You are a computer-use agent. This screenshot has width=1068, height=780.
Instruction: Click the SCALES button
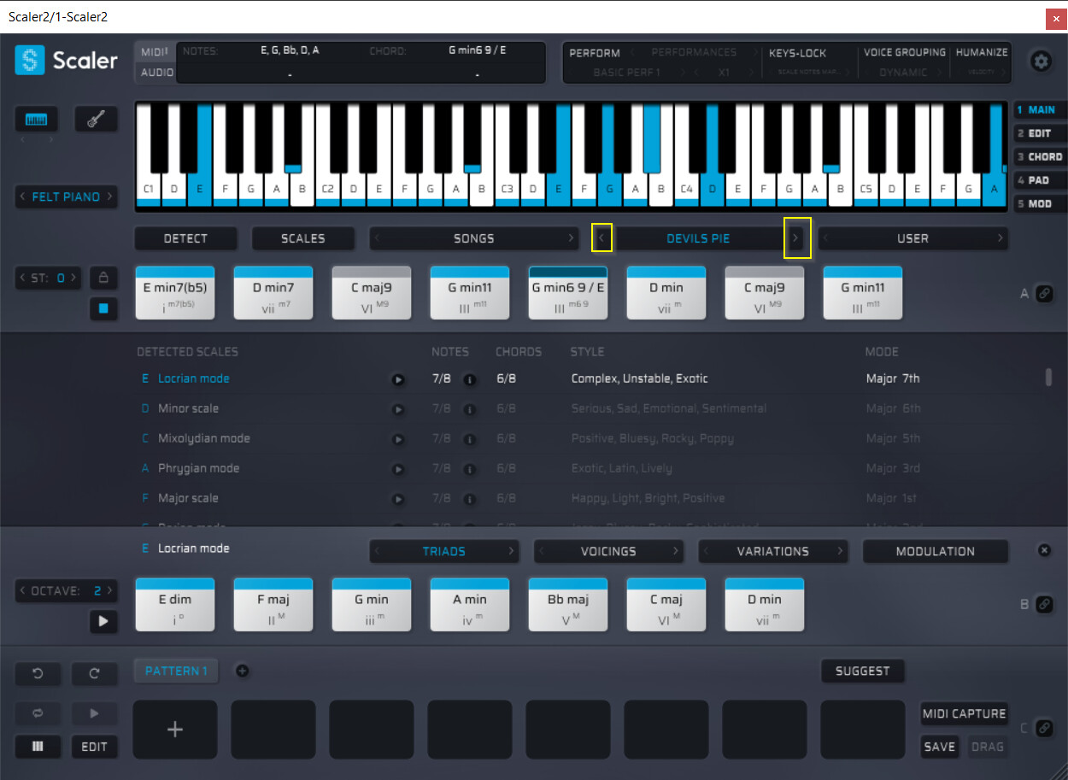302,238
